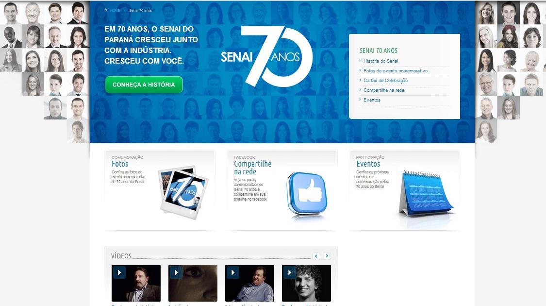
Task: Click the SENAI 70 ANOS logo
Action: point(267,56)
